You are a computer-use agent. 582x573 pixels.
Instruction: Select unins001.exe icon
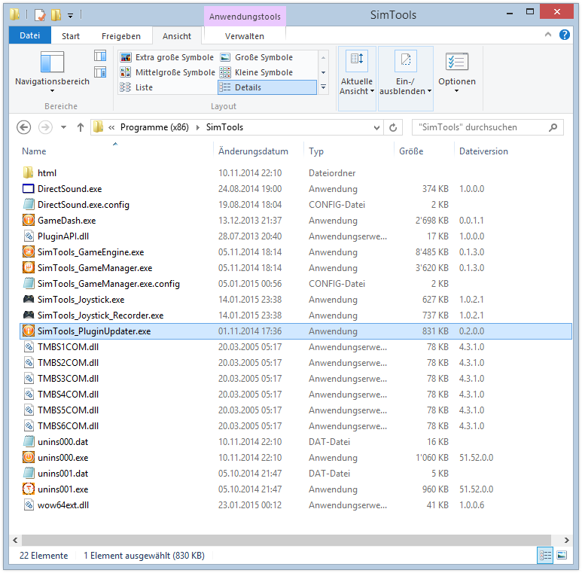coord(28,489)
